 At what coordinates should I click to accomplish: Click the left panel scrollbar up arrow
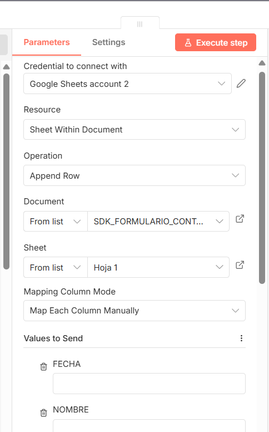[x=6, y=67]
